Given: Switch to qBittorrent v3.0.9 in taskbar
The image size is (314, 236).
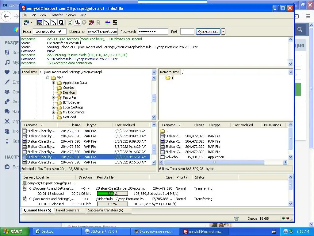Looking at the screenshot, I should (x=105, y=232).
